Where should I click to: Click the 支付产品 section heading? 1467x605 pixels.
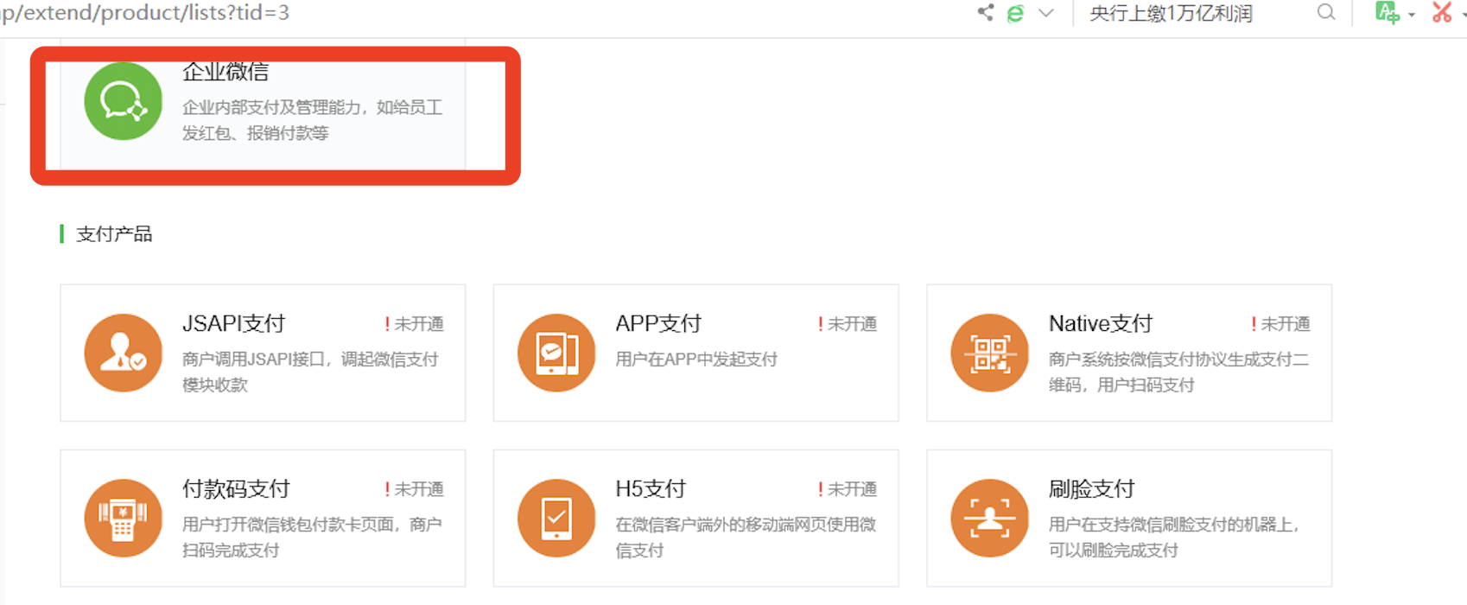point(114,234)
